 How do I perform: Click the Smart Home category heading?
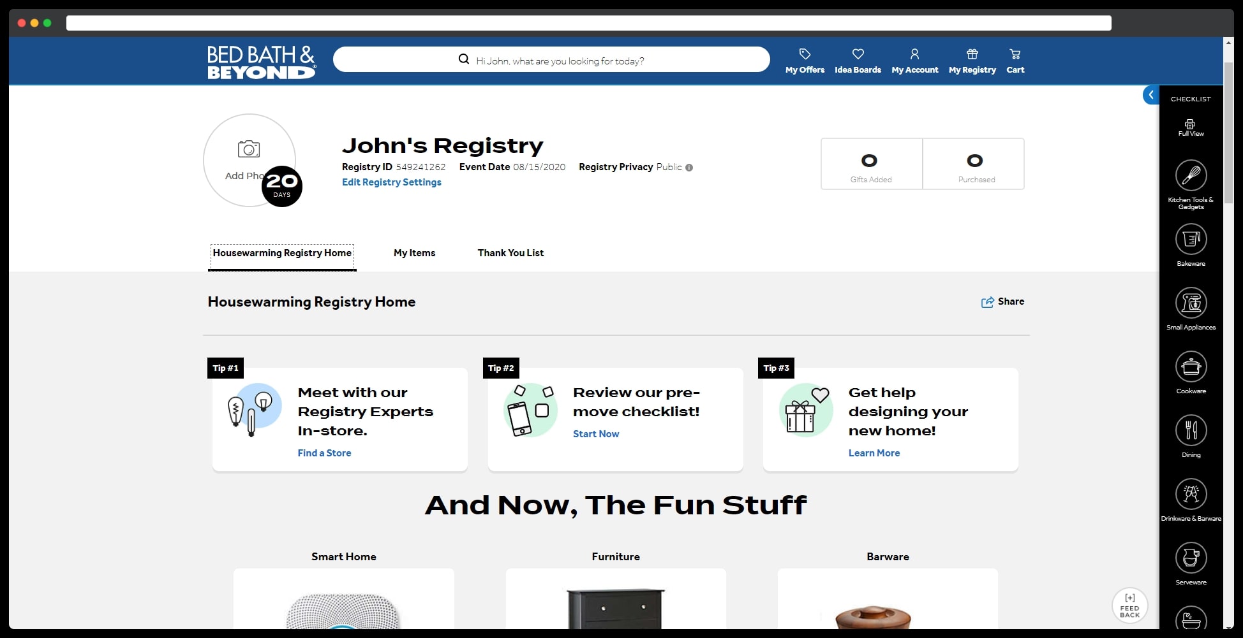(x=343, y=556)
